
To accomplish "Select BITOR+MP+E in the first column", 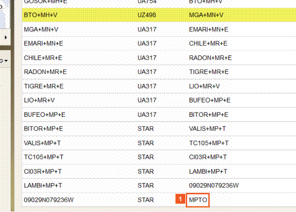I will tap(44, 129).
